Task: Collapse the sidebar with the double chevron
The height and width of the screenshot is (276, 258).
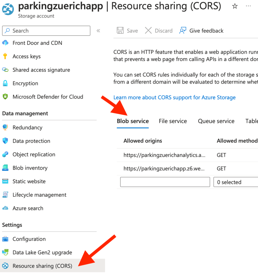Action: [98, 31]
